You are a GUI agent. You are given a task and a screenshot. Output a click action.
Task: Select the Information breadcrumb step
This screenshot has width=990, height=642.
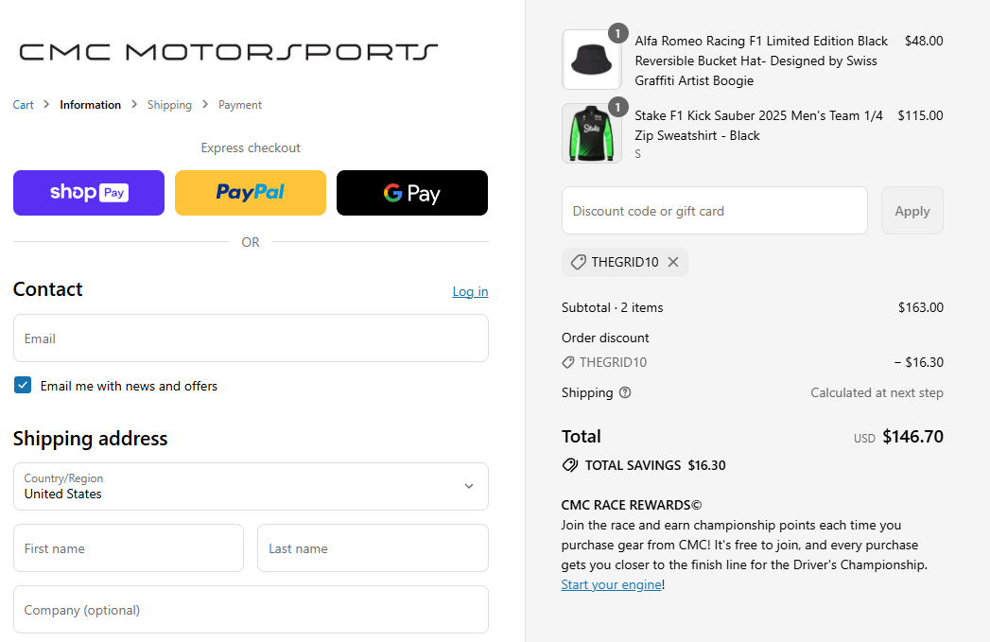90,105
